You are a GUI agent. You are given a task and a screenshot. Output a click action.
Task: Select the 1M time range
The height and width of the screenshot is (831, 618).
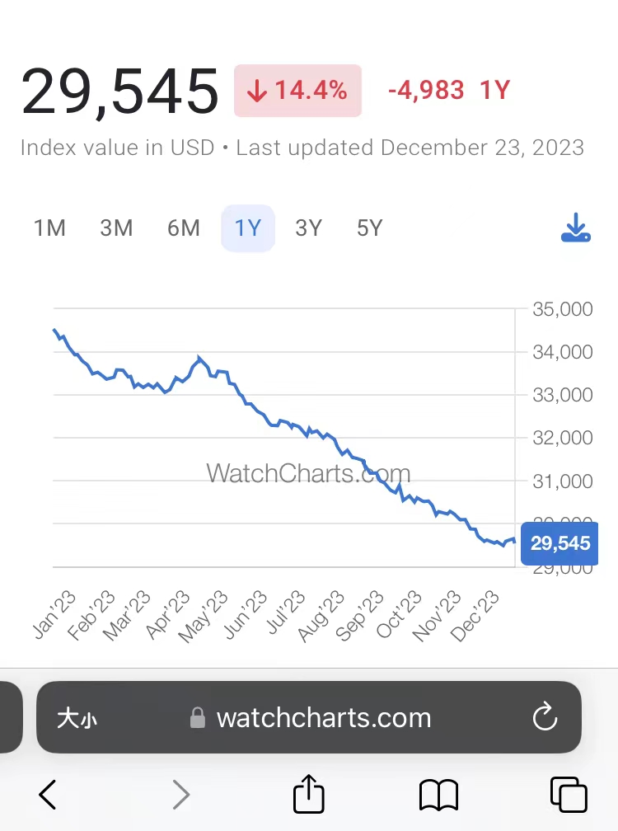(x=49, y=228)
